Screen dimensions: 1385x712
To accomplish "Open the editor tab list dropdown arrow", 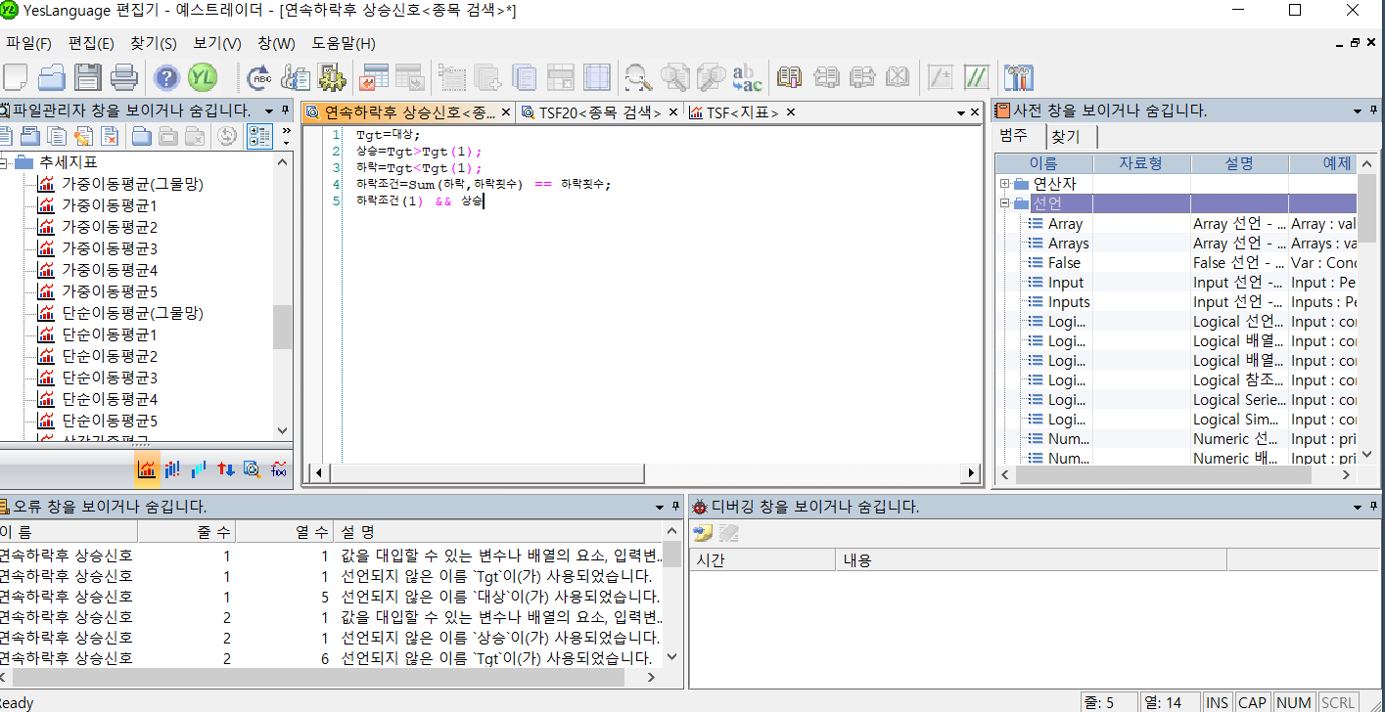I will (x=961, y=113).
